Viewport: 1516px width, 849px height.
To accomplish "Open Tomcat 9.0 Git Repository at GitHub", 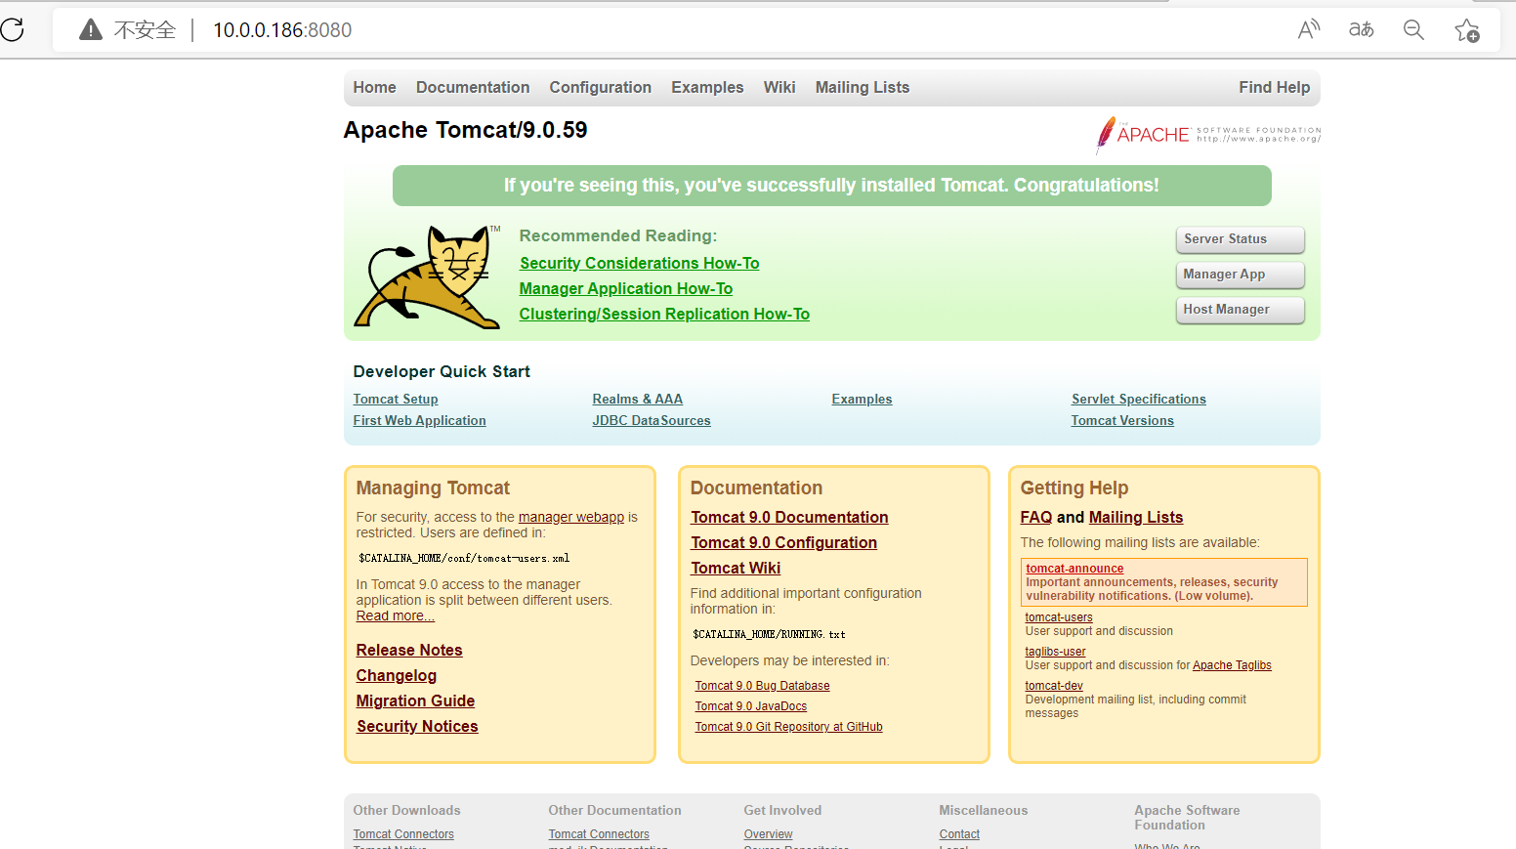I will click(x=788, y=727).
